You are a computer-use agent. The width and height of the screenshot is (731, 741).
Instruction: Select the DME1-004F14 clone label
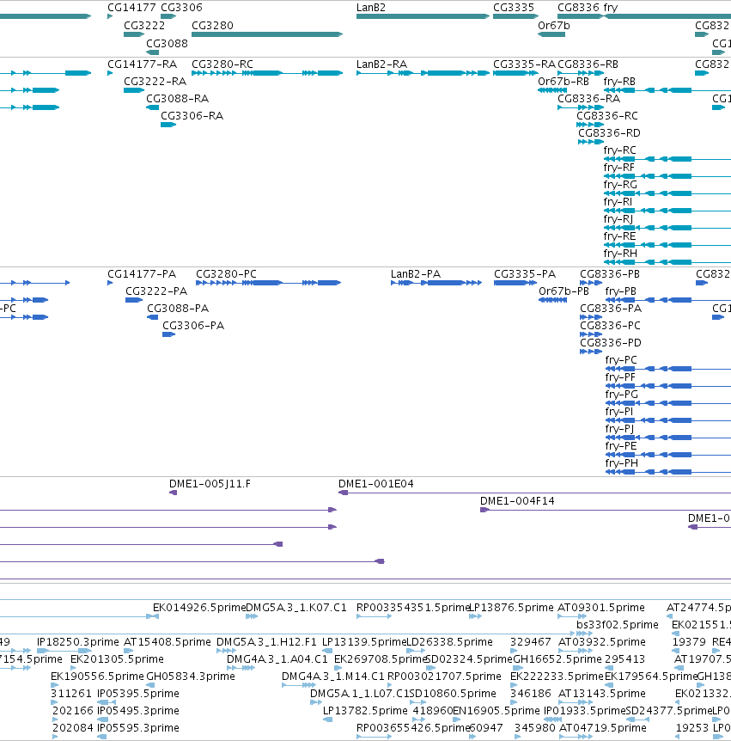tap(517, 501)
